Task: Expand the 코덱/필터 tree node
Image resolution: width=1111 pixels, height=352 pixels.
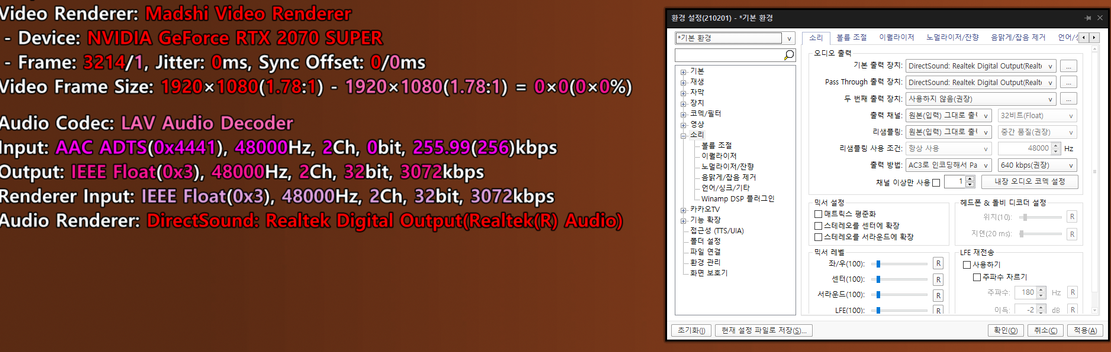Action: [683, 115]
